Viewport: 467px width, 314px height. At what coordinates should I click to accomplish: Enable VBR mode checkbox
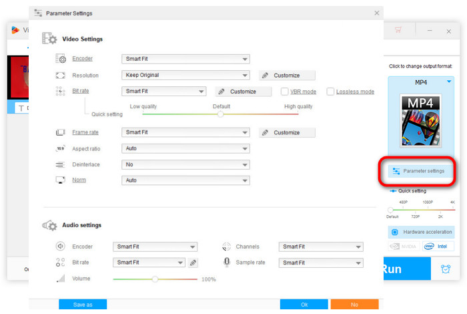click(x=284, y=92)
